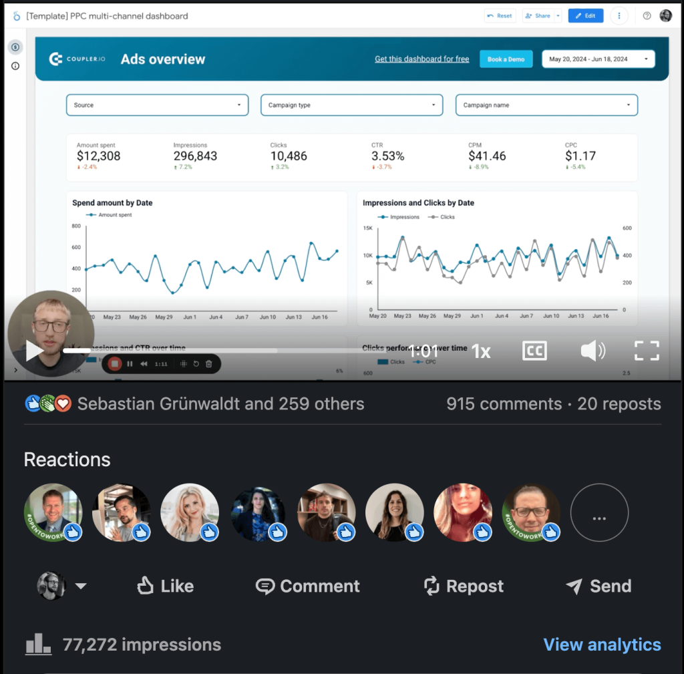Rewind the recording in recorder toolbar

pyautogui.click(x=144, y=364)
